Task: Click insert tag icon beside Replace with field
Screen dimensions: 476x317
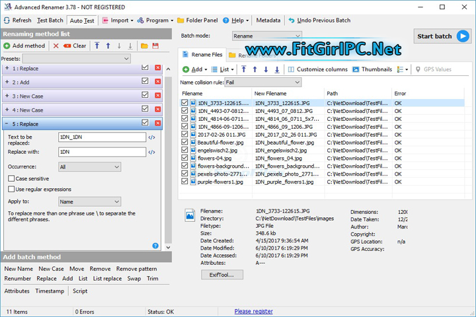Action: click(x=151, y=152)
